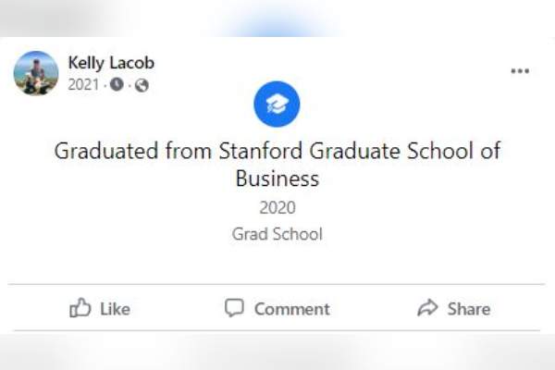
Task: Click the 'Grad School' subtitle text
Action: [x=277, y=234]
